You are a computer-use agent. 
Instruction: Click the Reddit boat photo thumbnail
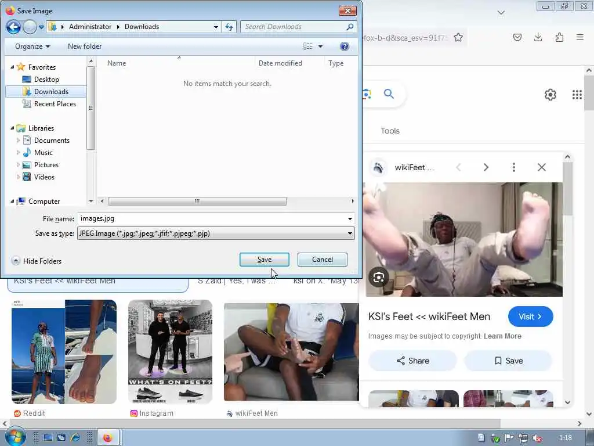[64, 351]
